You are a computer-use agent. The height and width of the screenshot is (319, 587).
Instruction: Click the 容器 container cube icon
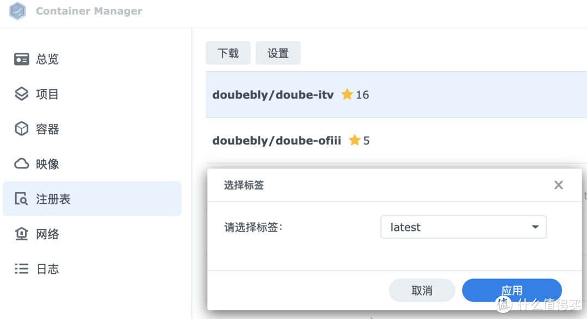tap(21, 129)
